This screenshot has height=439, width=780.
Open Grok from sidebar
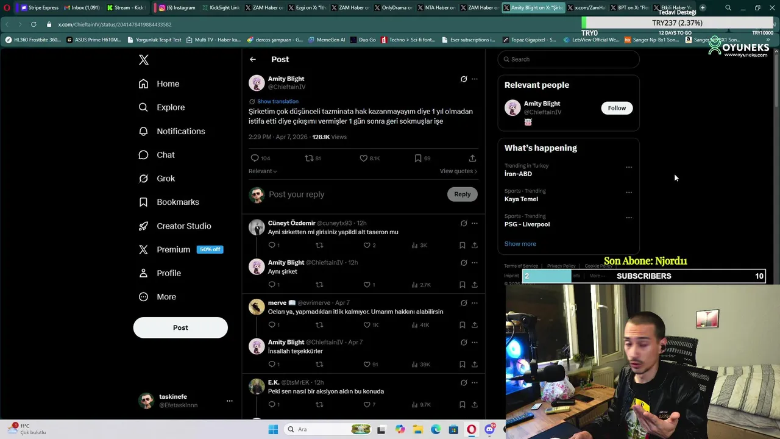(157, 179)
